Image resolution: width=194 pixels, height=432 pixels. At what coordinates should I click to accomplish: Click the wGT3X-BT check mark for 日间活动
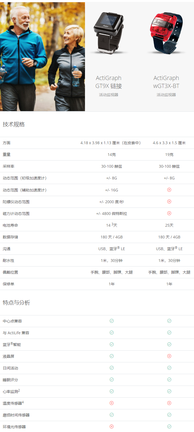click(x=169, y=368)
